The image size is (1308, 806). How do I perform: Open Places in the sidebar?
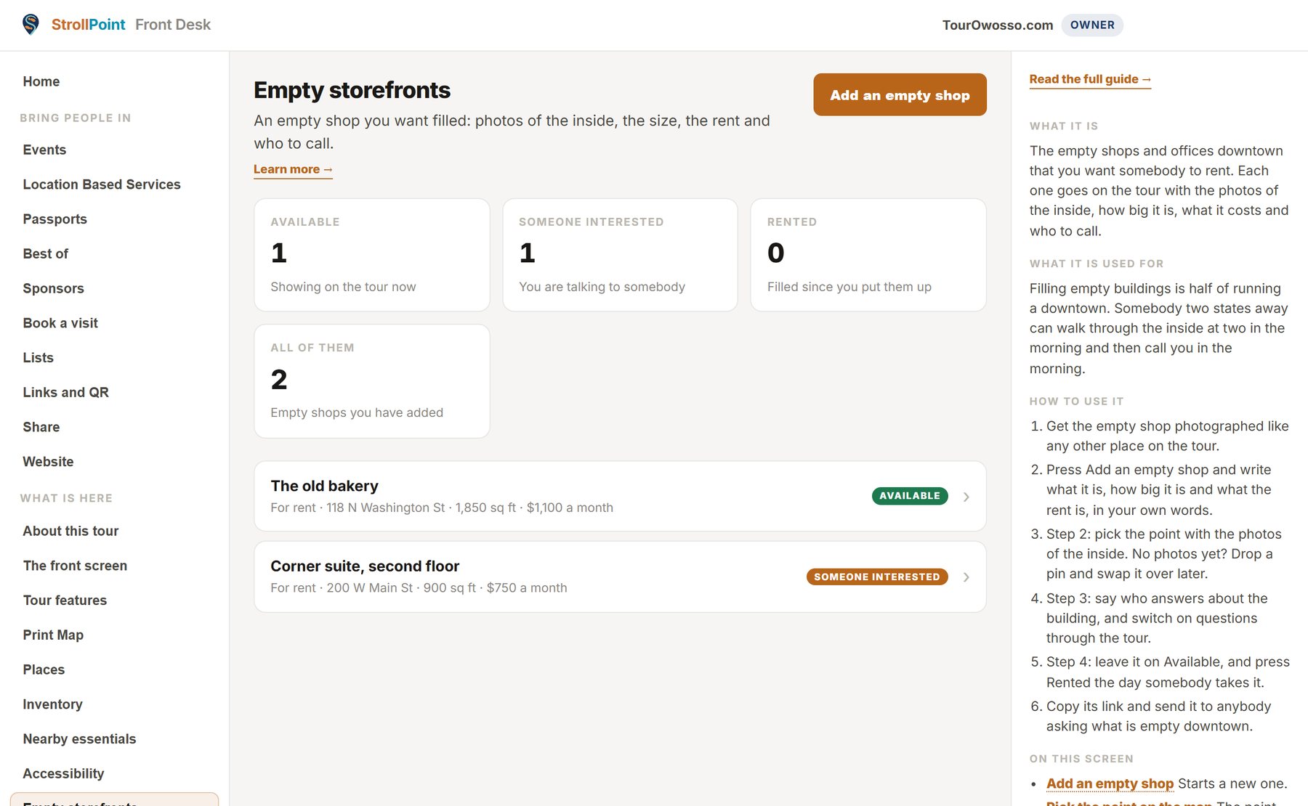tap(44, 669)
